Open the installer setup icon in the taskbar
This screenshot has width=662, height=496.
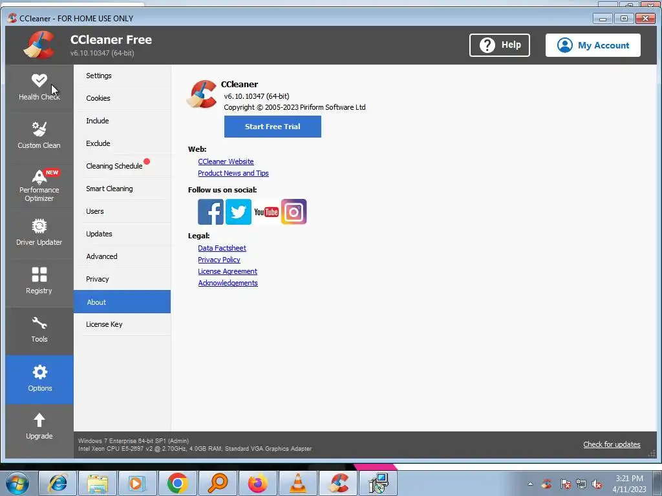tap(378, 483)
